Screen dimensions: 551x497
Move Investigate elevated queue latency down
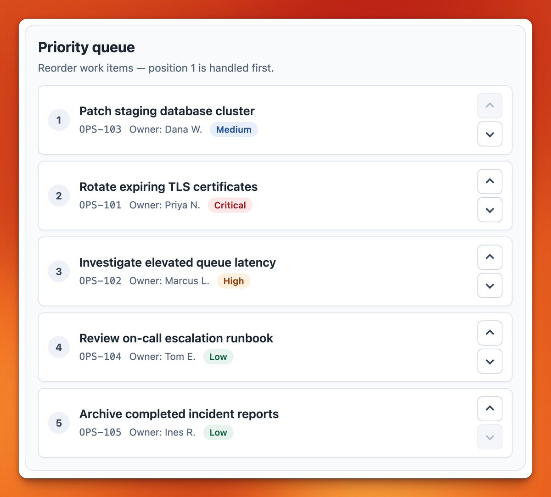coord(490,285)
